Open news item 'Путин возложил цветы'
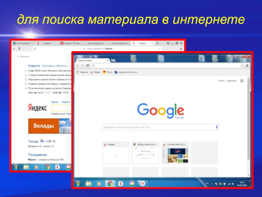 click(50, 88)
